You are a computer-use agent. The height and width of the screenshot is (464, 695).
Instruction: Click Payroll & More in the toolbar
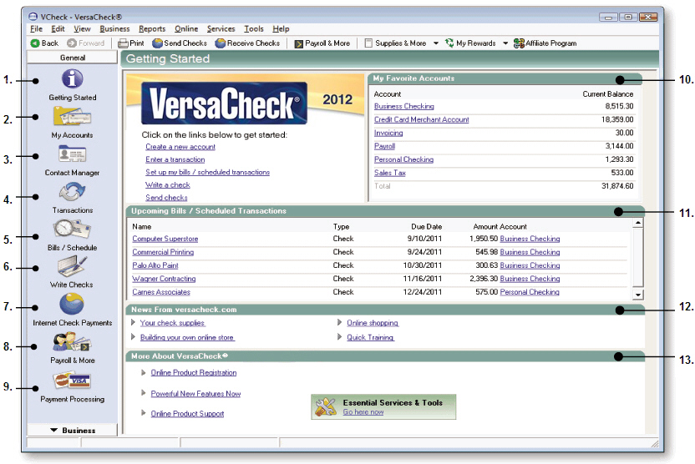point(322,43)
